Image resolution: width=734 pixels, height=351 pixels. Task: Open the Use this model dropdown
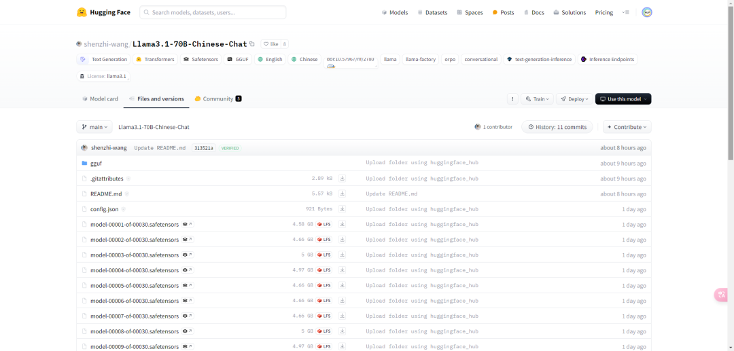click(623, 99)
